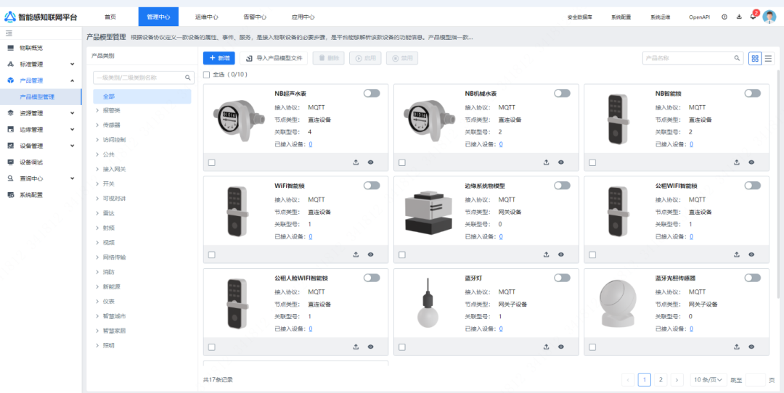
Task: Select the NB超声水表 card checkbox
Action: (x=211, y=162)
